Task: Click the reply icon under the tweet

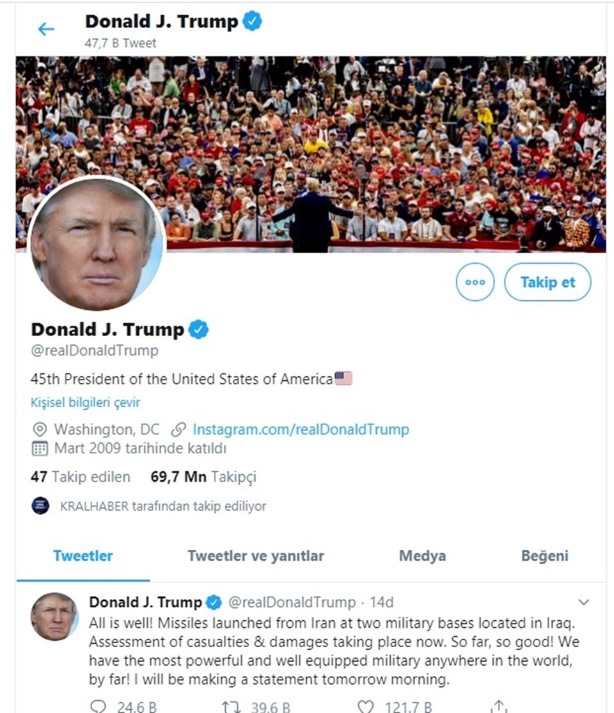Action: pos(98,706)
